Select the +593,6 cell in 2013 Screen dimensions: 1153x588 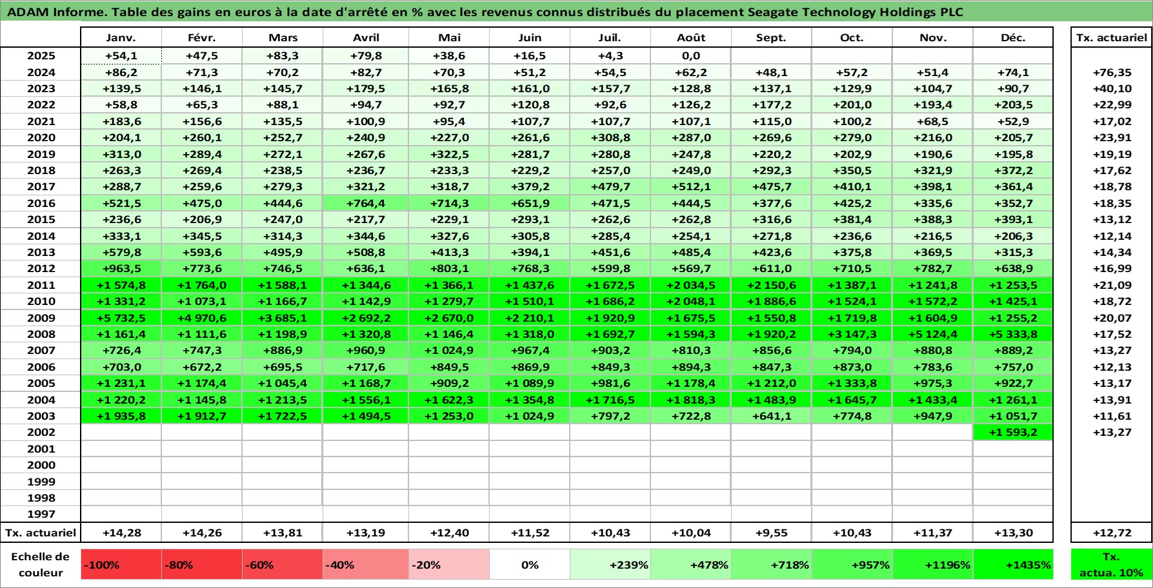tap(202, 252)
